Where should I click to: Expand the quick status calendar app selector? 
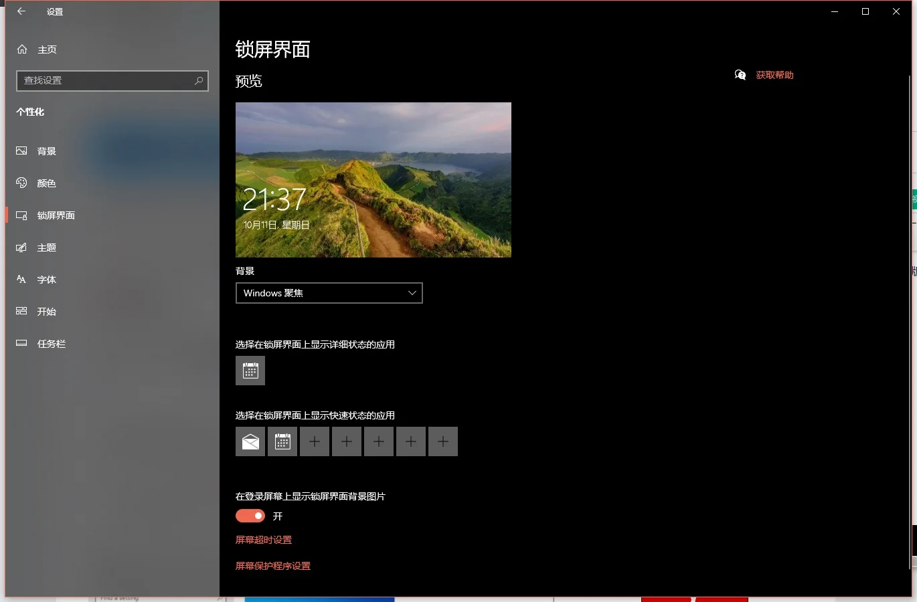click(282, 441)
